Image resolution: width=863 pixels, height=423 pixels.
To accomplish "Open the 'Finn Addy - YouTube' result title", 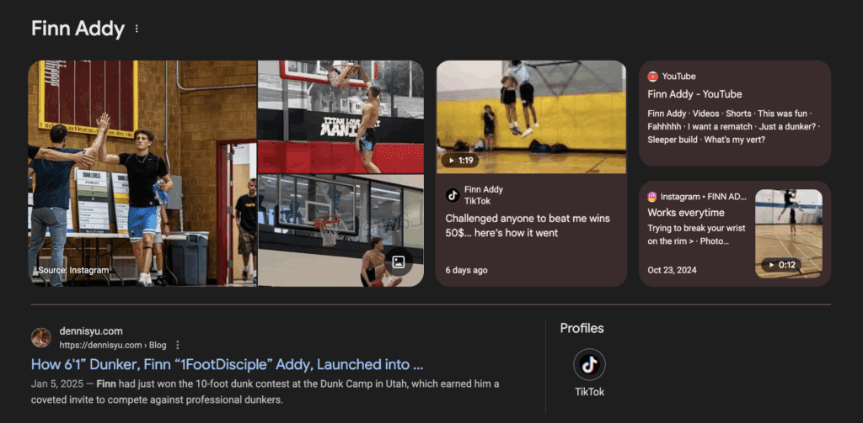I will (x=694, y=94).
